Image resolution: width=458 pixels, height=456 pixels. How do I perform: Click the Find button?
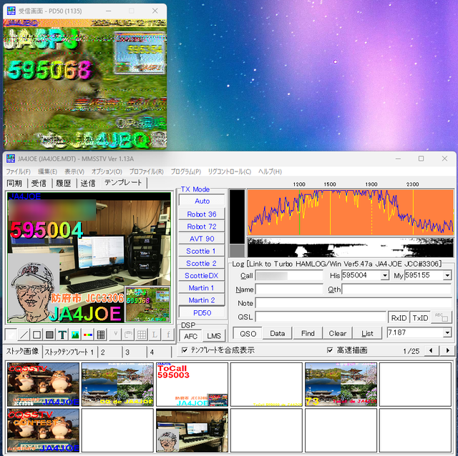coord(308,334)
